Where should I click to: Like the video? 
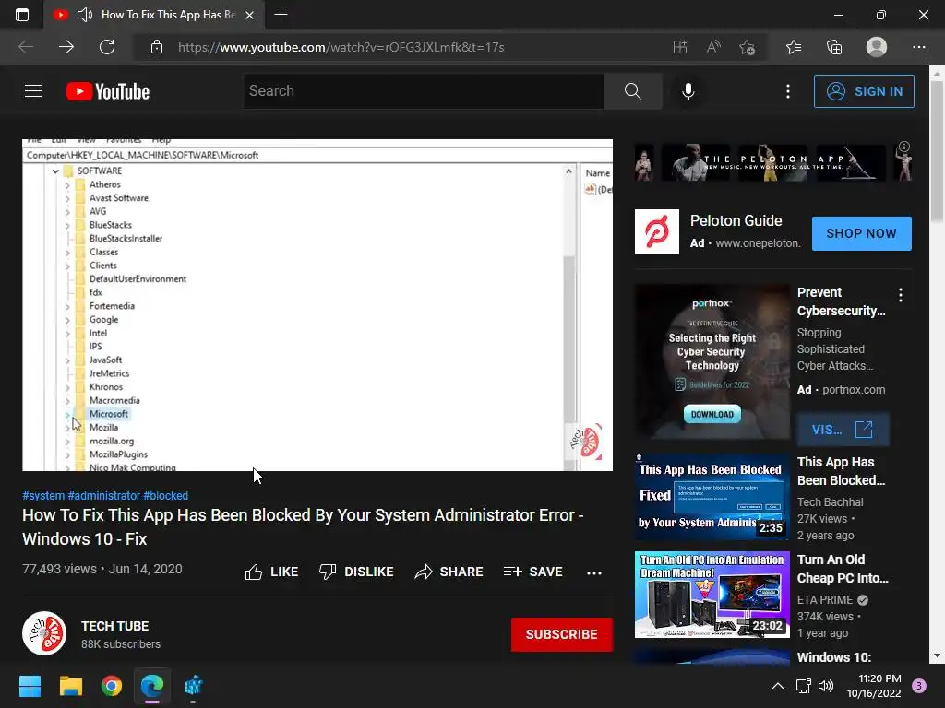272,572
